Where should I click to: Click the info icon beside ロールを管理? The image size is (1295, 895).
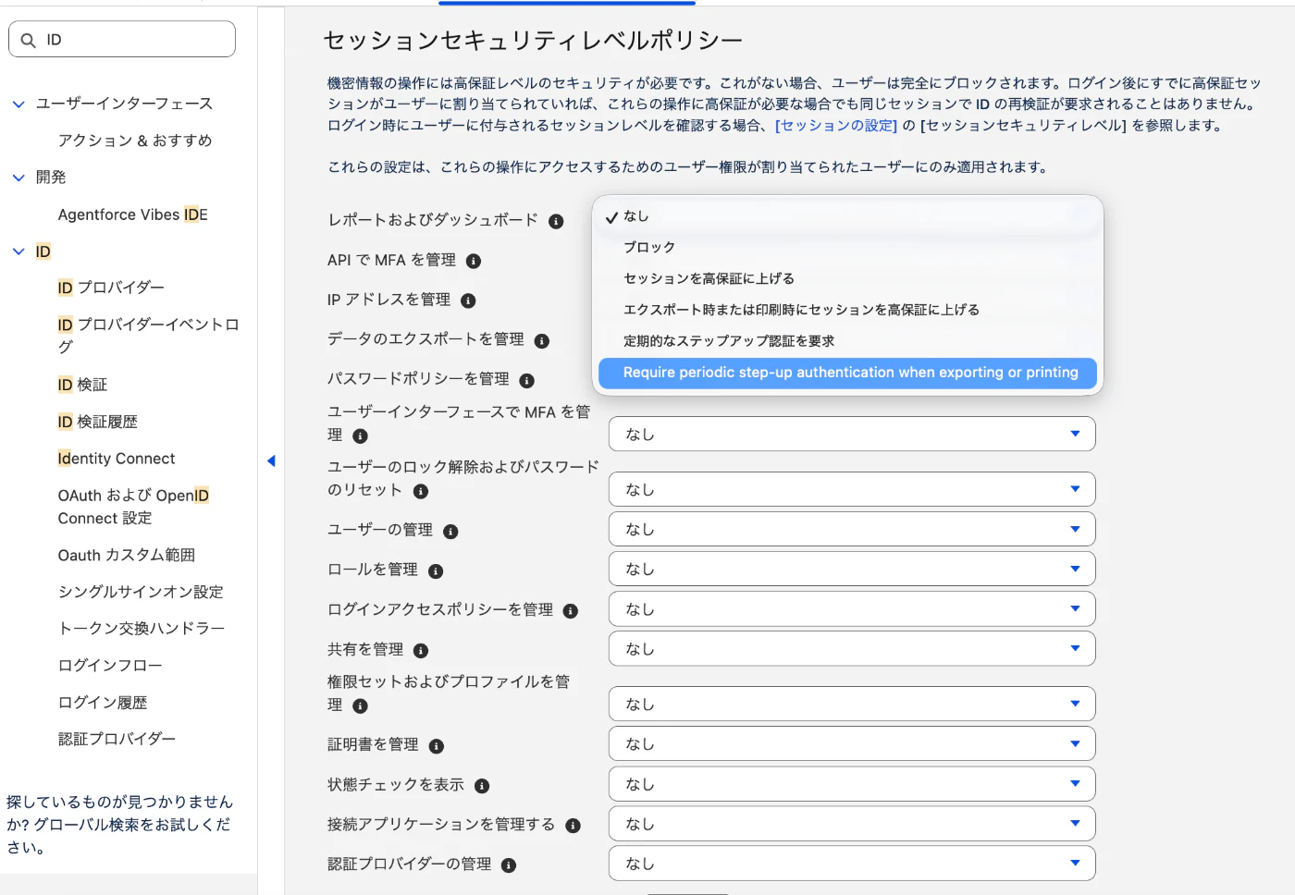click(x=436, y=571)
